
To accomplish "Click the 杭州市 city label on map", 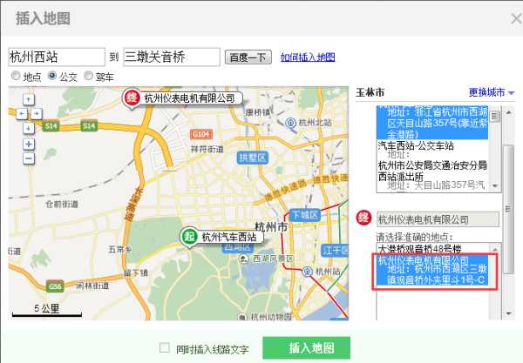I will [x=271, y=227].
